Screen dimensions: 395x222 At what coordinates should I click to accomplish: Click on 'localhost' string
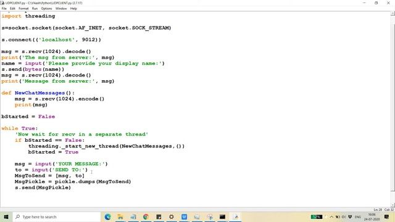point(57,39)
